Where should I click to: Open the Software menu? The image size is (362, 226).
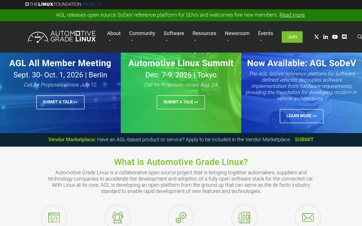(174, 33)
